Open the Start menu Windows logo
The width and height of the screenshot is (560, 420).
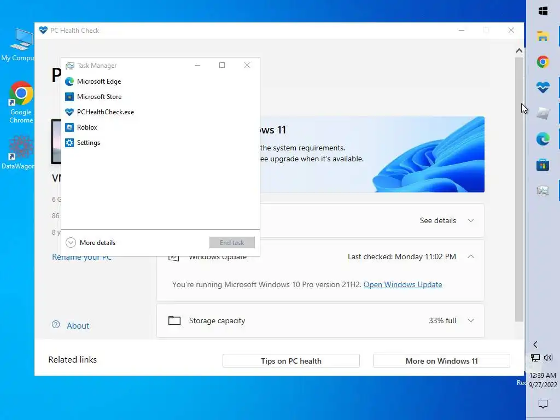(x=543, y=11)
